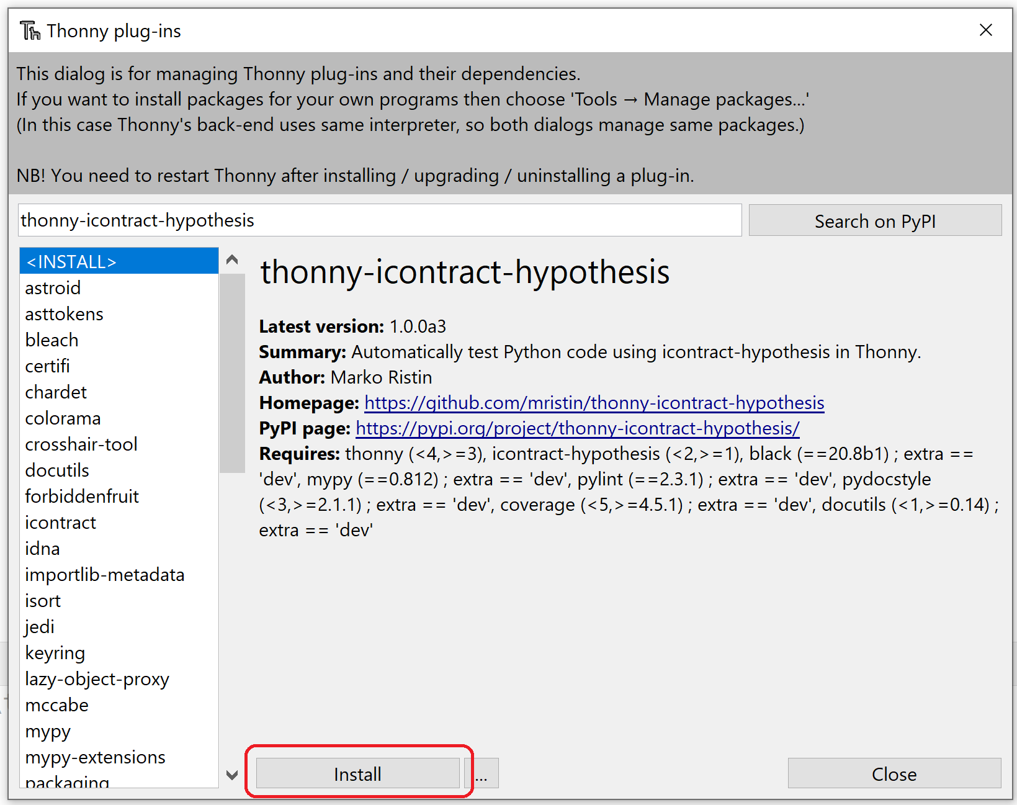Select asttokens in the package list

point(119,313)
